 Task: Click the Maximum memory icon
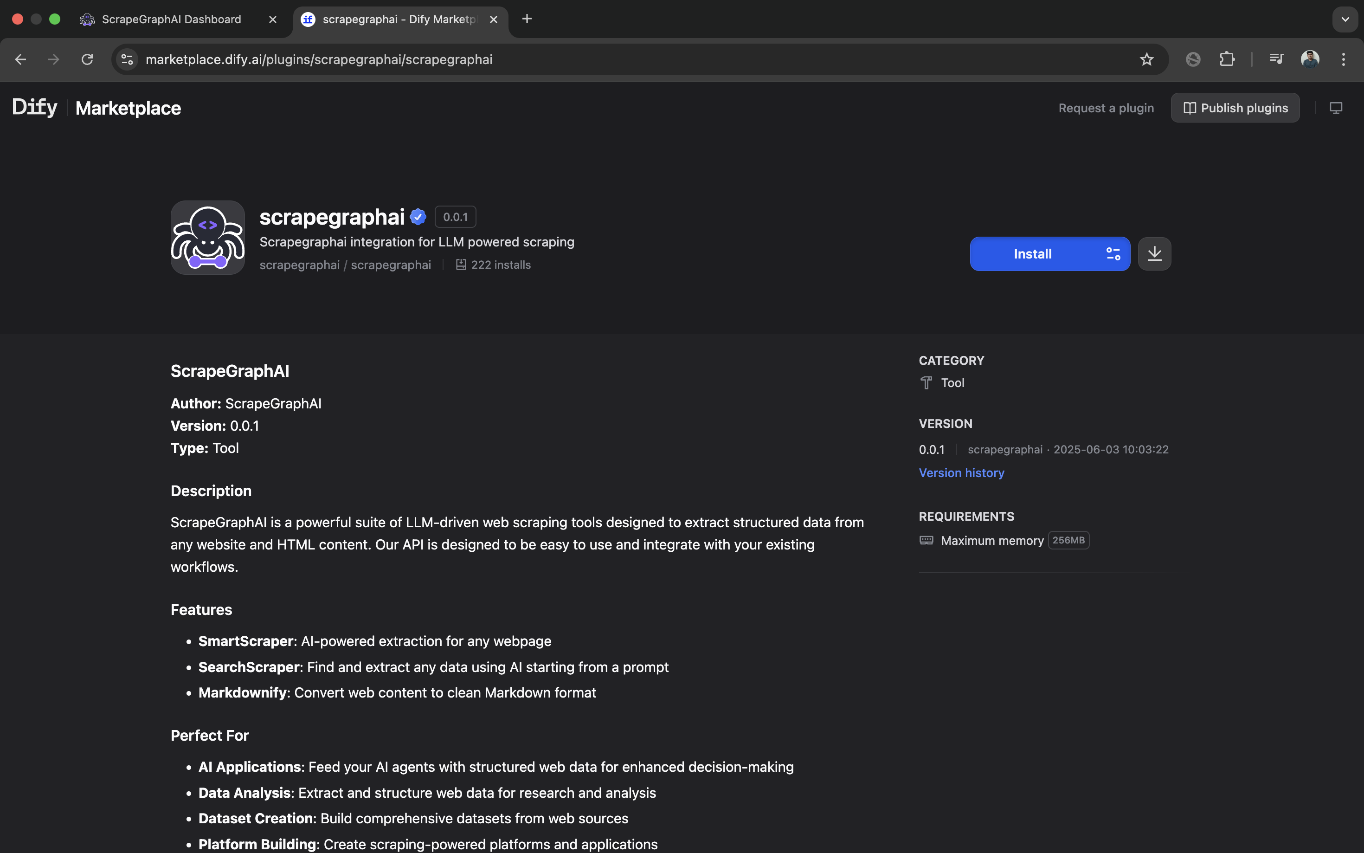tap(926, 541)
